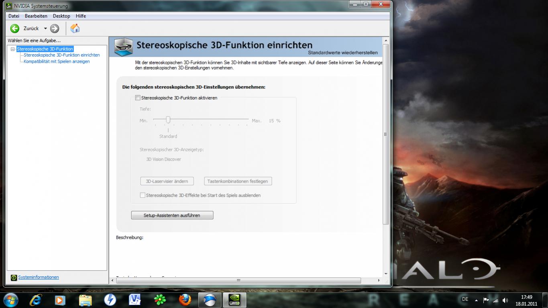Launch Internet Explorer from taskbar
548x308 pixels.
pyautogui.click(x=36, y=300)
